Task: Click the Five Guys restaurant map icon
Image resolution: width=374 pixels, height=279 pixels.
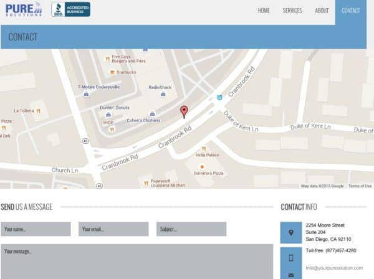Action: tap(107, 59)
